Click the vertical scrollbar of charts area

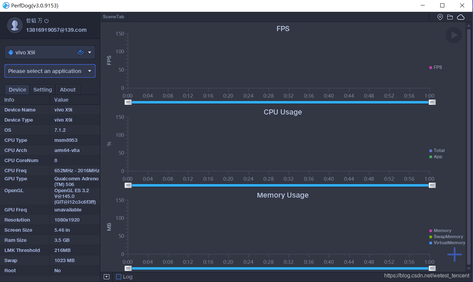click(x=469, y=147)
